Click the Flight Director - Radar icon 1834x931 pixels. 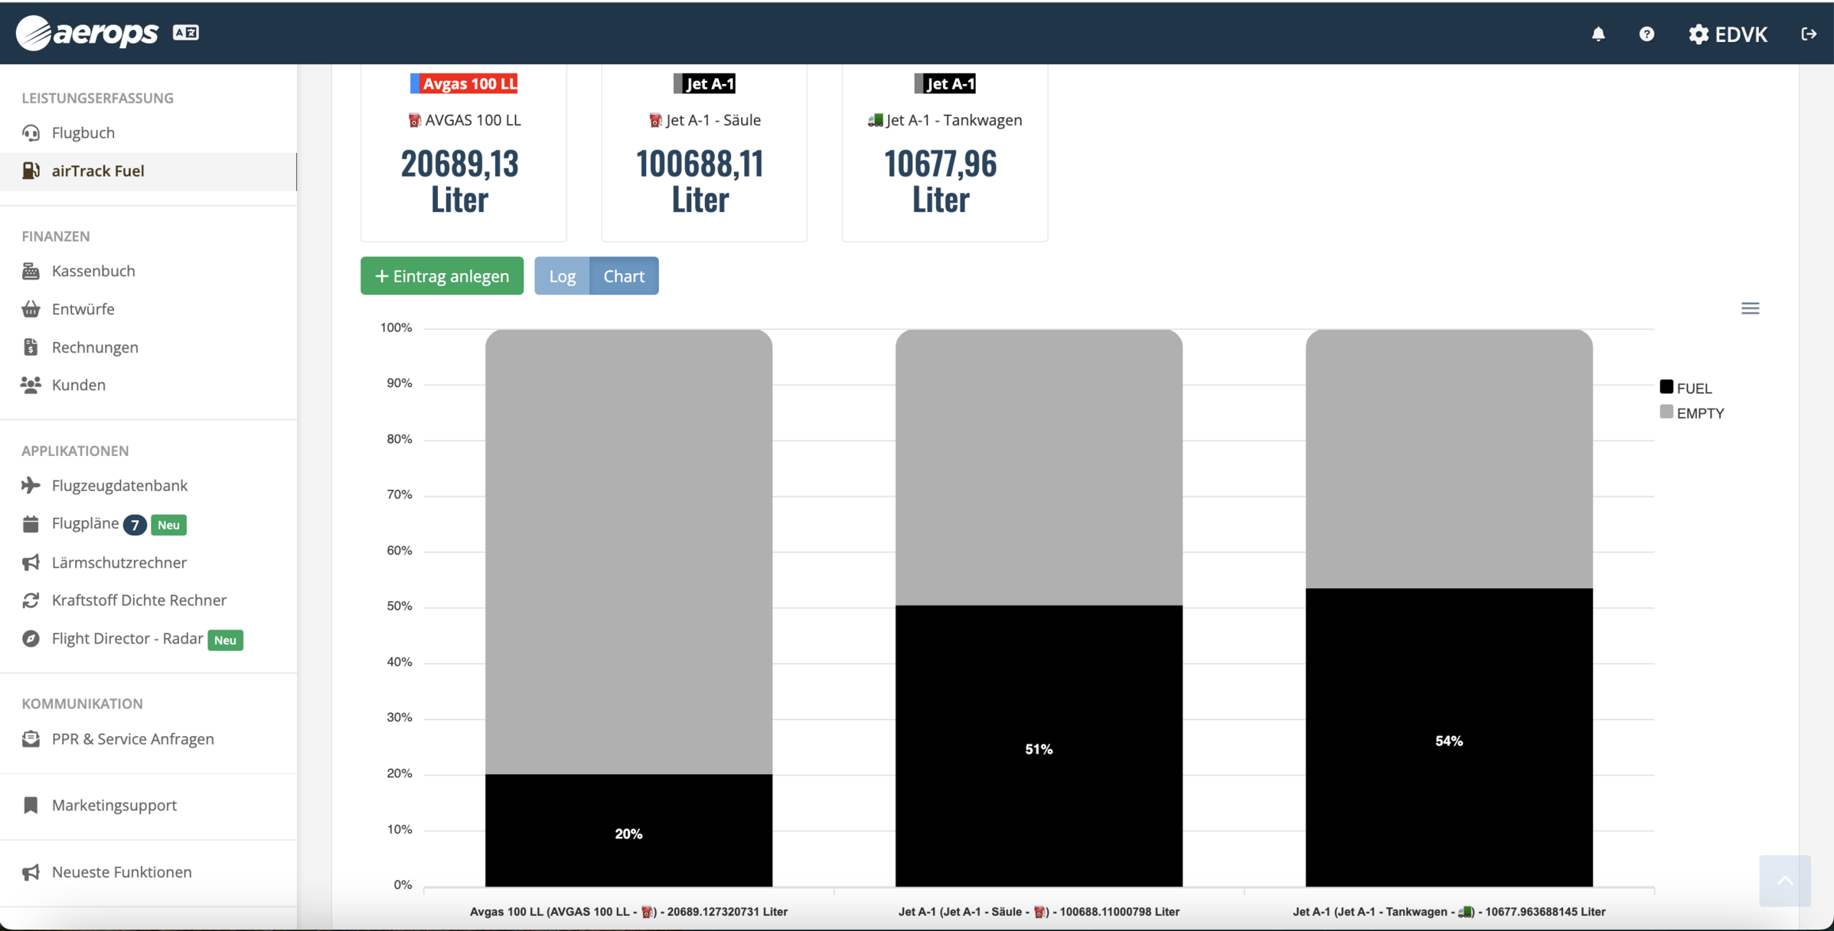tap(32, 639)
